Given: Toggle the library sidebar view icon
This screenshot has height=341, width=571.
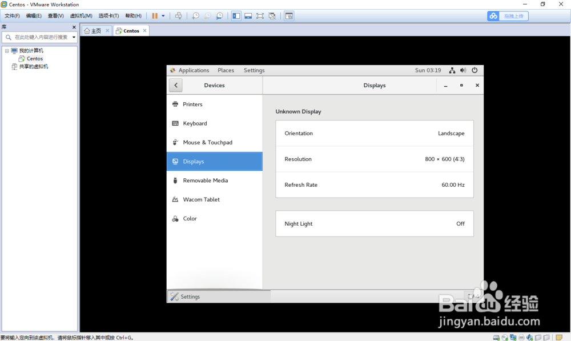Looking at the screenshot, I should coord(236,15).
